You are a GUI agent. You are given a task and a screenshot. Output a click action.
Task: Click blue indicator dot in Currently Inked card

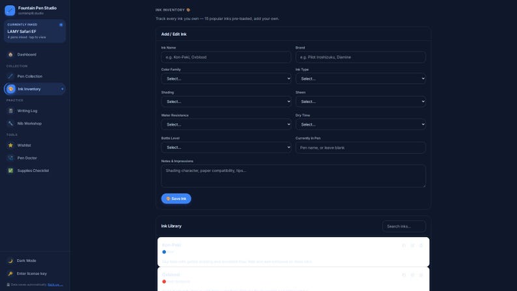[61, 25]
